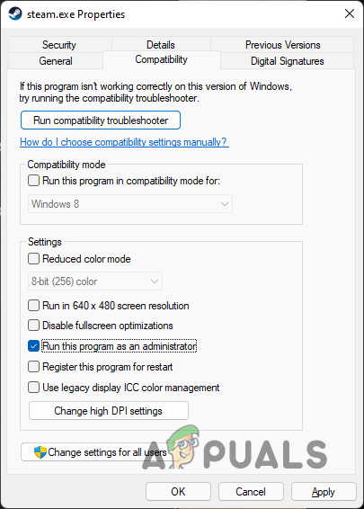364x509 pixels.
Task: Click the Apply button
Action: [324, 492]
